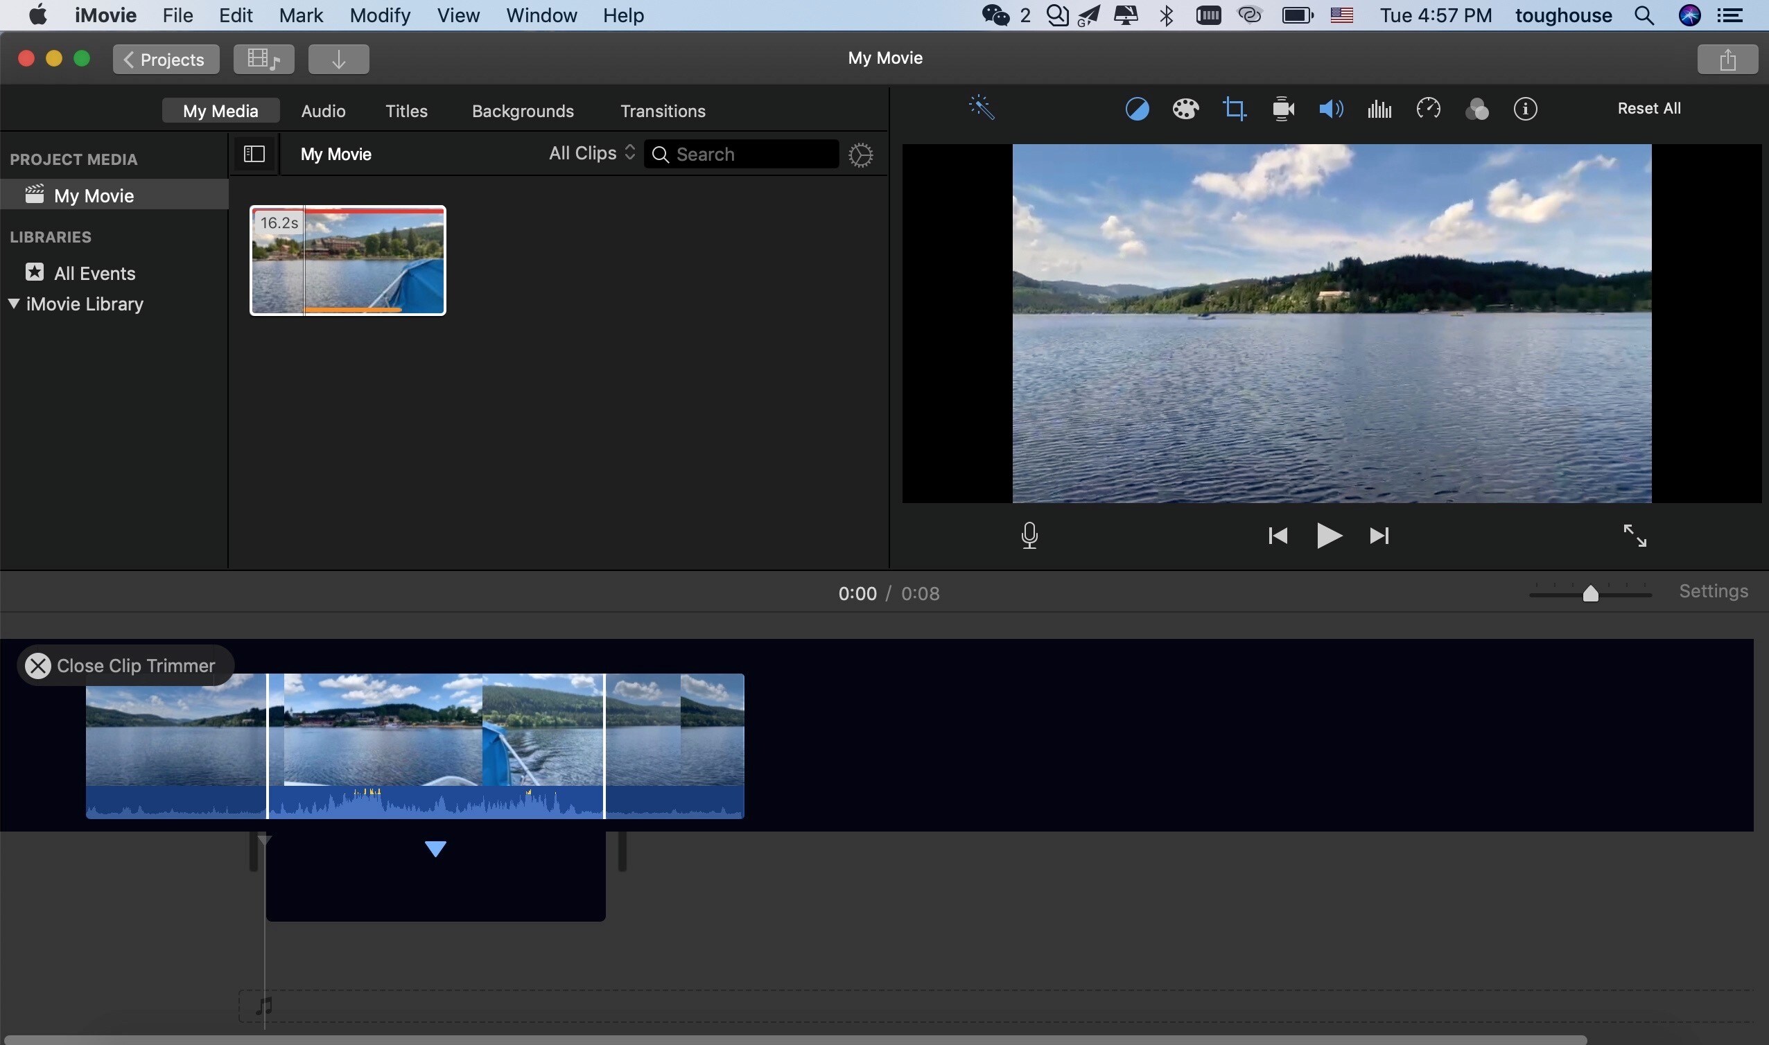Click the Camera stabilization icon
Viewport: 1769px width, 1045px height.
point(1282,108)
